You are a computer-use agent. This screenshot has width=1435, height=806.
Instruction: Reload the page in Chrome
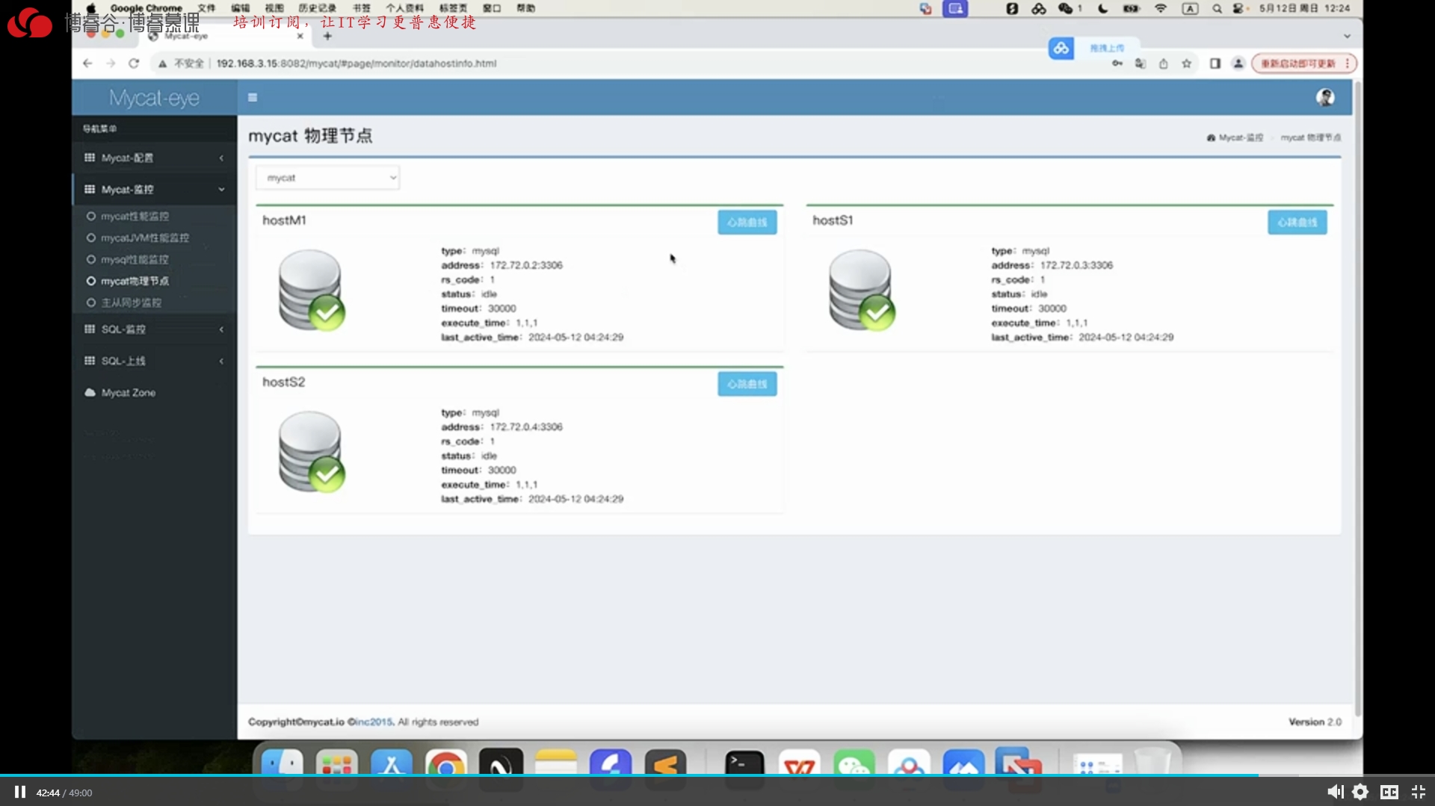134,63
